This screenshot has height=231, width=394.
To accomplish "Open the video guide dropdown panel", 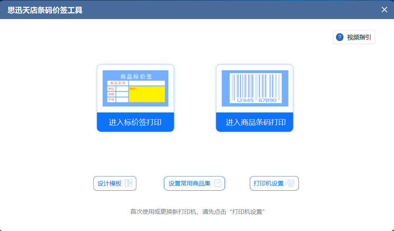I will (x=354, y=37).
